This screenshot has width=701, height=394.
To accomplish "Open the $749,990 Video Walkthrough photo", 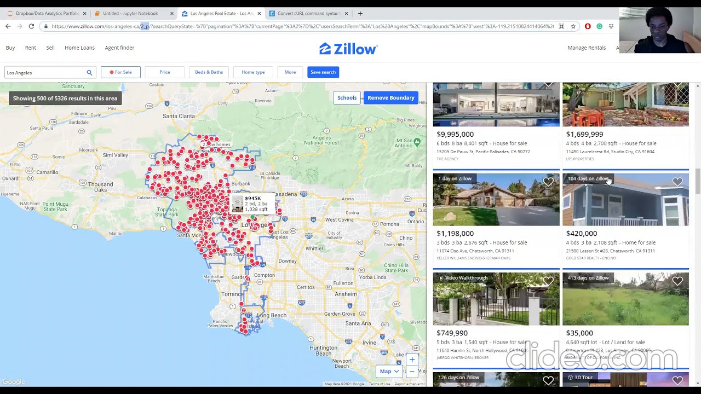I will click(496, 299).
